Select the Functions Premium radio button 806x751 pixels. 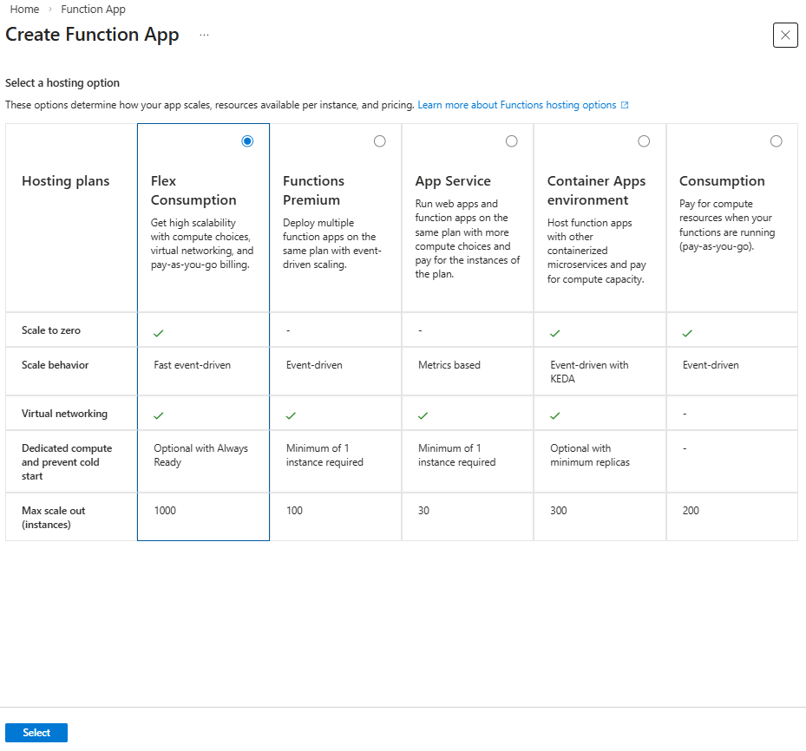(379, 140)
